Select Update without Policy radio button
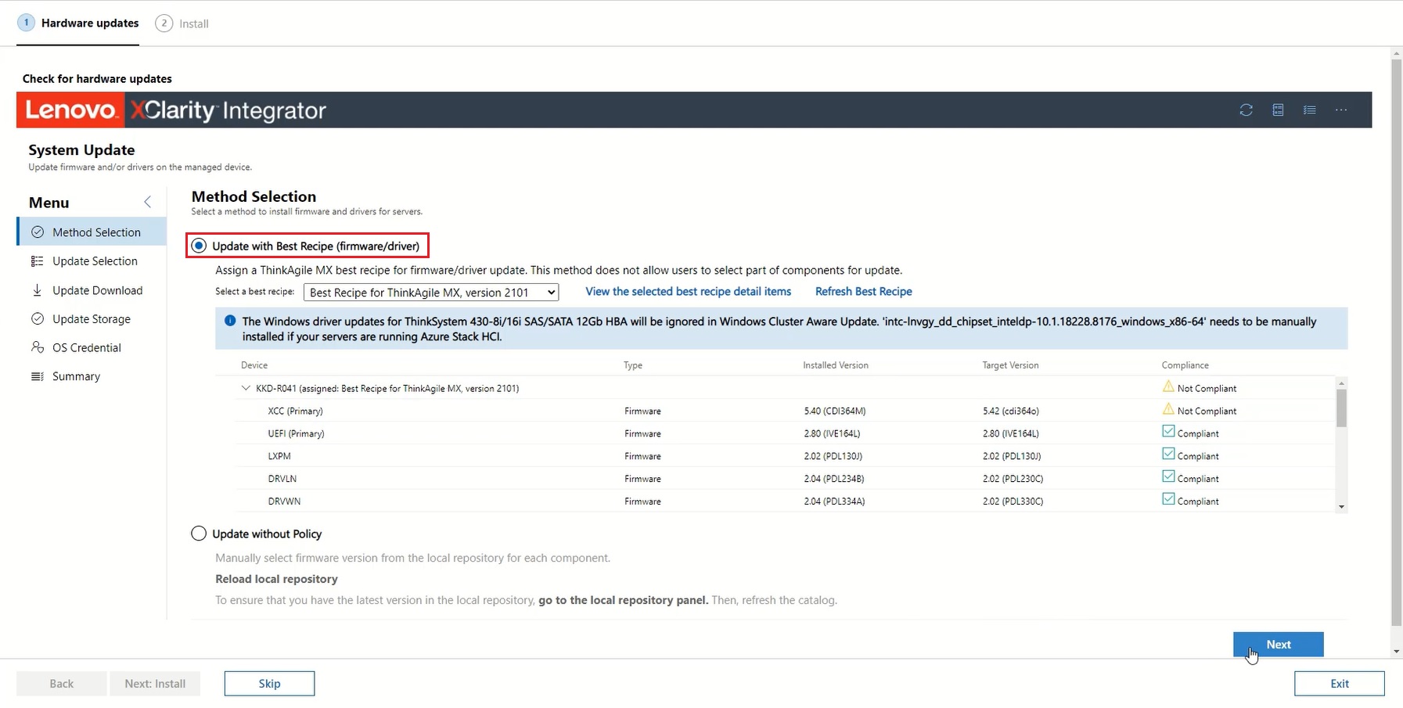The width and height of the screenshot is (1403, 708). (x=199, y=534)
